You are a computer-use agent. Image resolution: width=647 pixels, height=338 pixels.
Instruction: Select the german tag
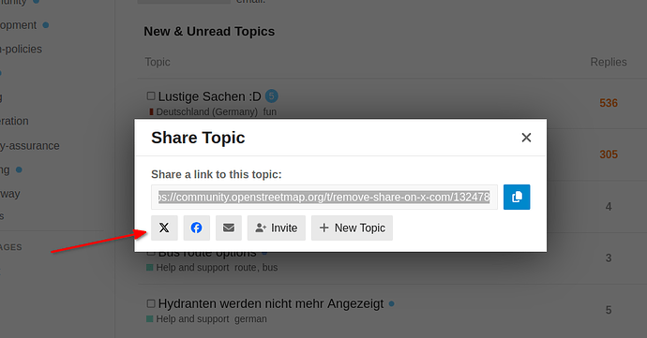pyautogui.click(x=251, y=319)
